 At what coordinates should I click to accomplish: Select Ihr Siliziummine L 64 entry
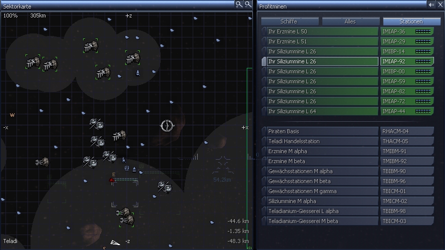pos(321,111)
